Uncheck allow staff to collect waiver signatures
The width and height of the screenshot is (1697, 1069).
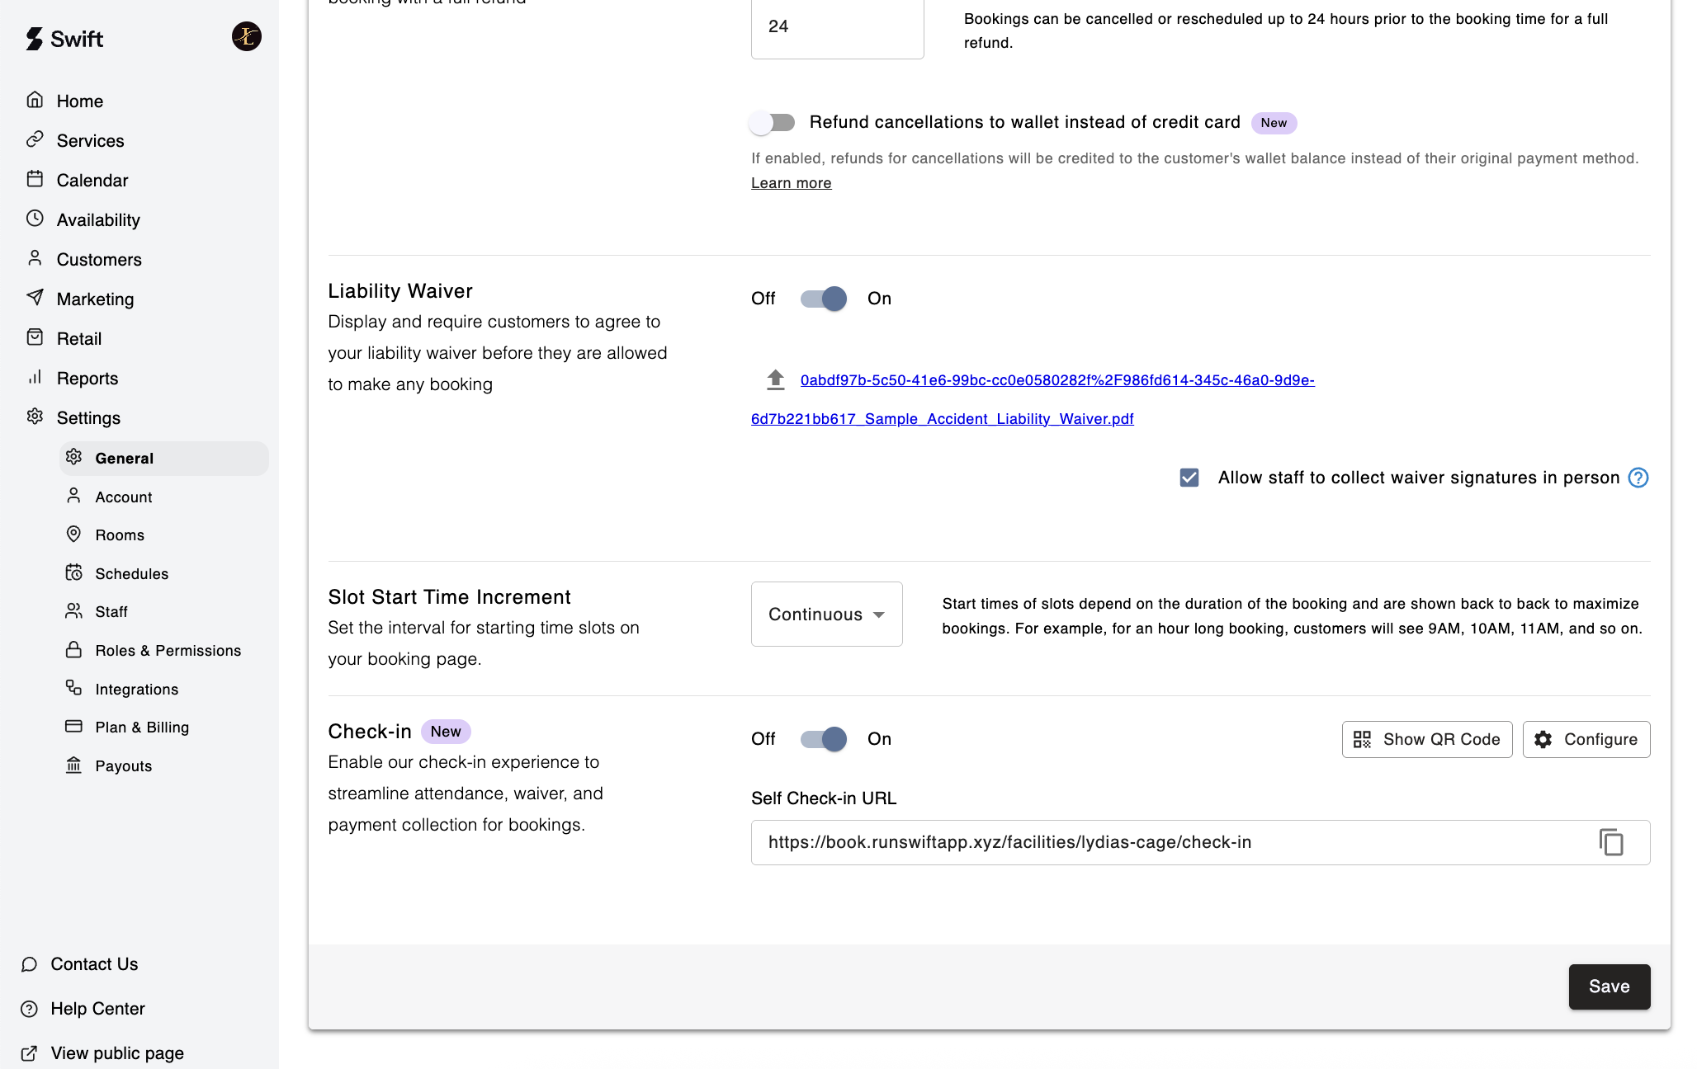(1189, 478)
